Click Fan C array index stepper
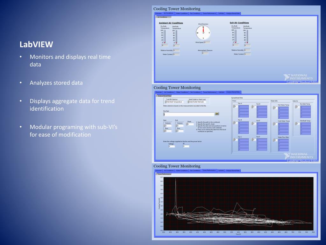Screen dimensions: 326x245 pyautogui.click(x=234, y=140)
